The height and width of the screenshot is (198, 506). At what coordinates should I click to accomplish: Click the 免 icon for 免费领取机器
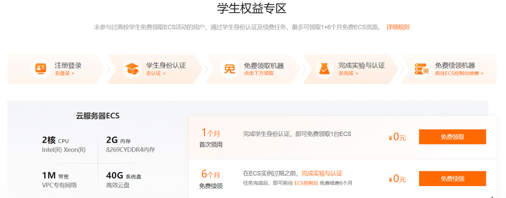pyautogui.click(x=229, y=69)
